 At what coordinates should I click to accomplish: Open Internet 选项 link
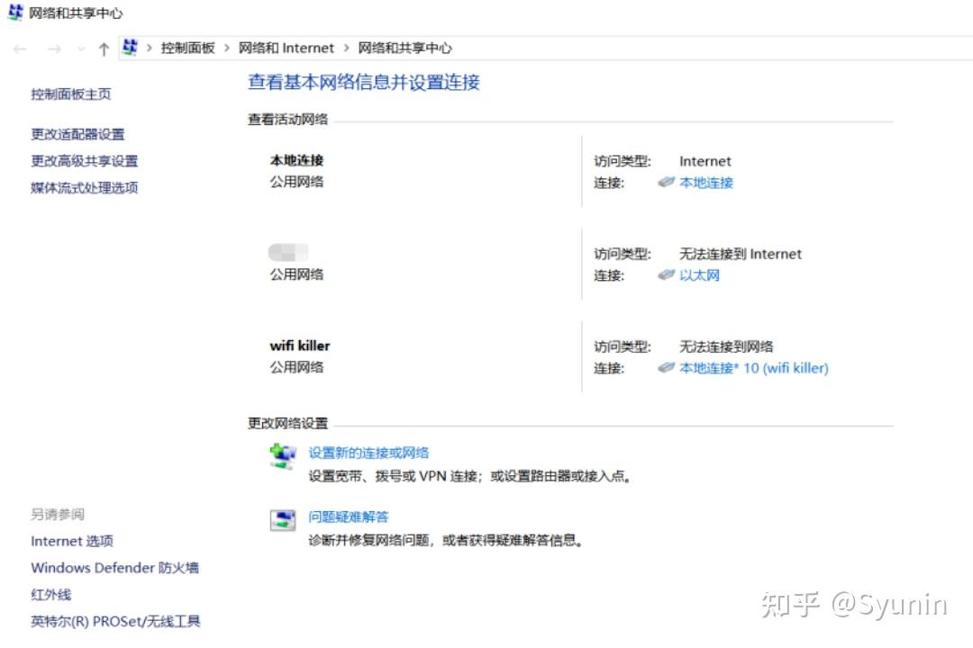(x=72, y=541)
